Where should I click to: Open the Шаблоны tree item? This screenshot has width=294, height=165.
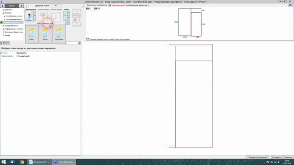pos(8,10)
